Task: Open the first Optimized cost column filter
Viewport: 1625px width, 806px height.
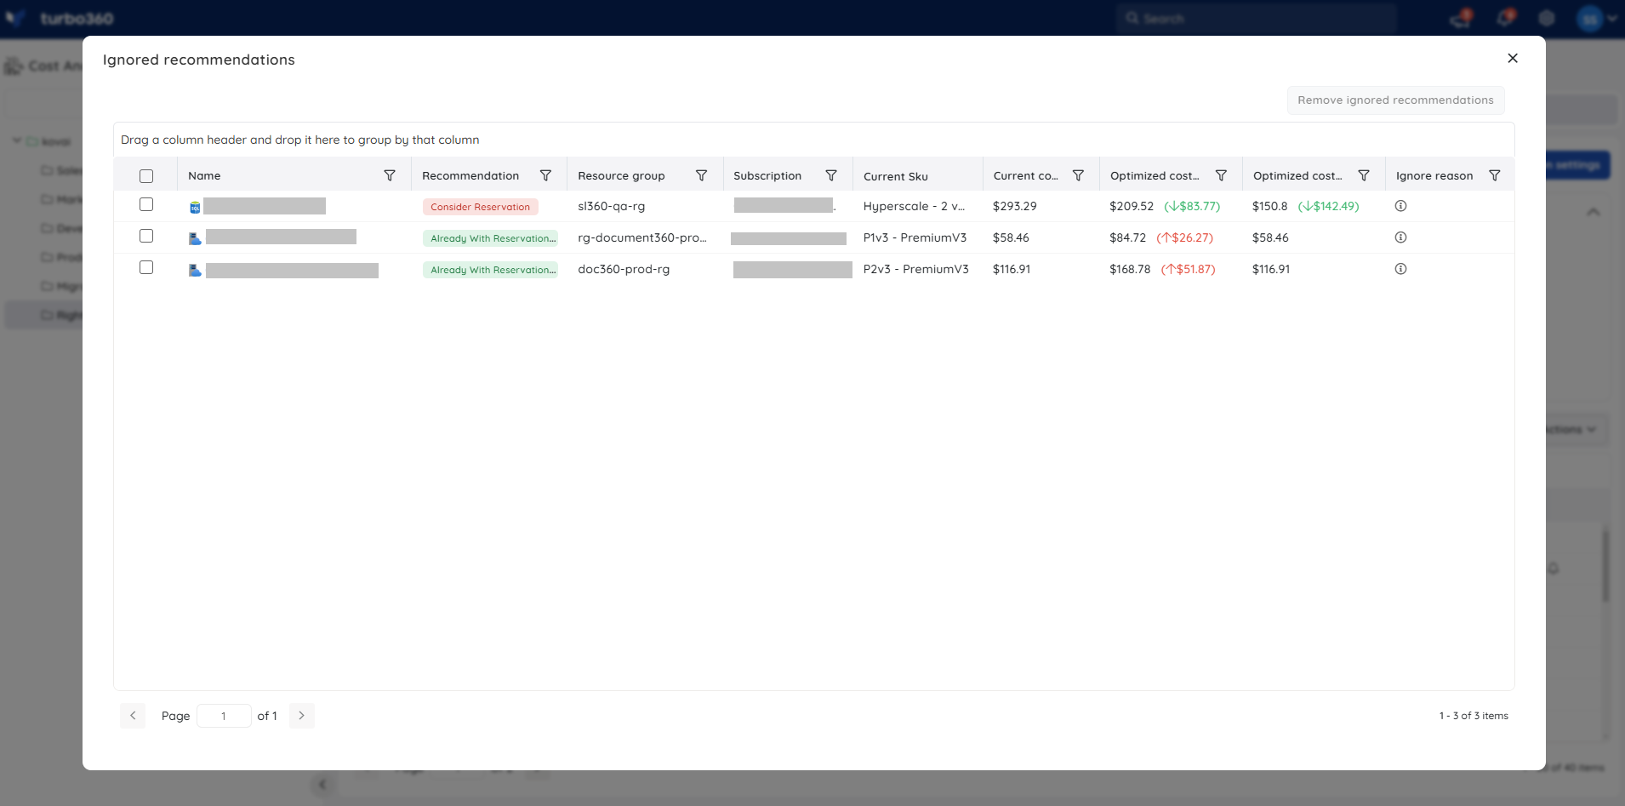Action: [1221, 175]
